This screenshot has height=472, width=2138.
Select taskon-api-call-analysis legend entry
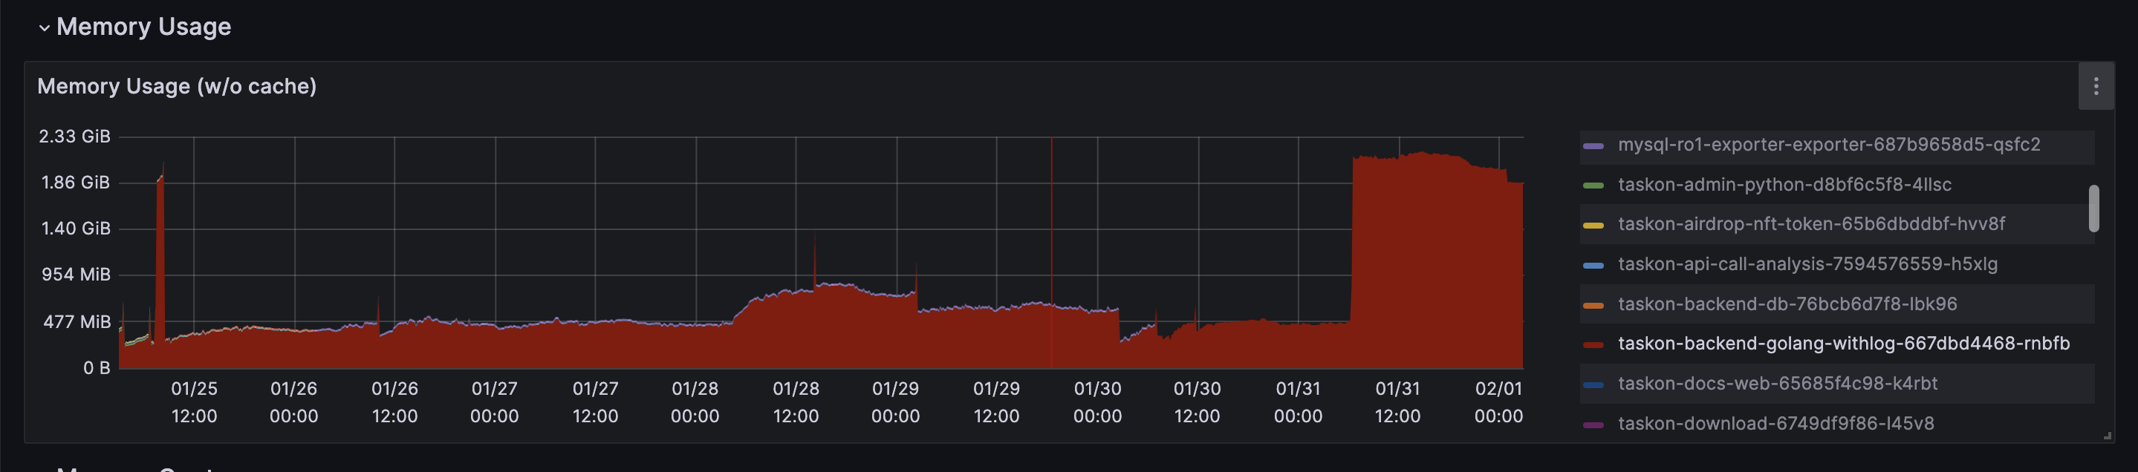1807,265
